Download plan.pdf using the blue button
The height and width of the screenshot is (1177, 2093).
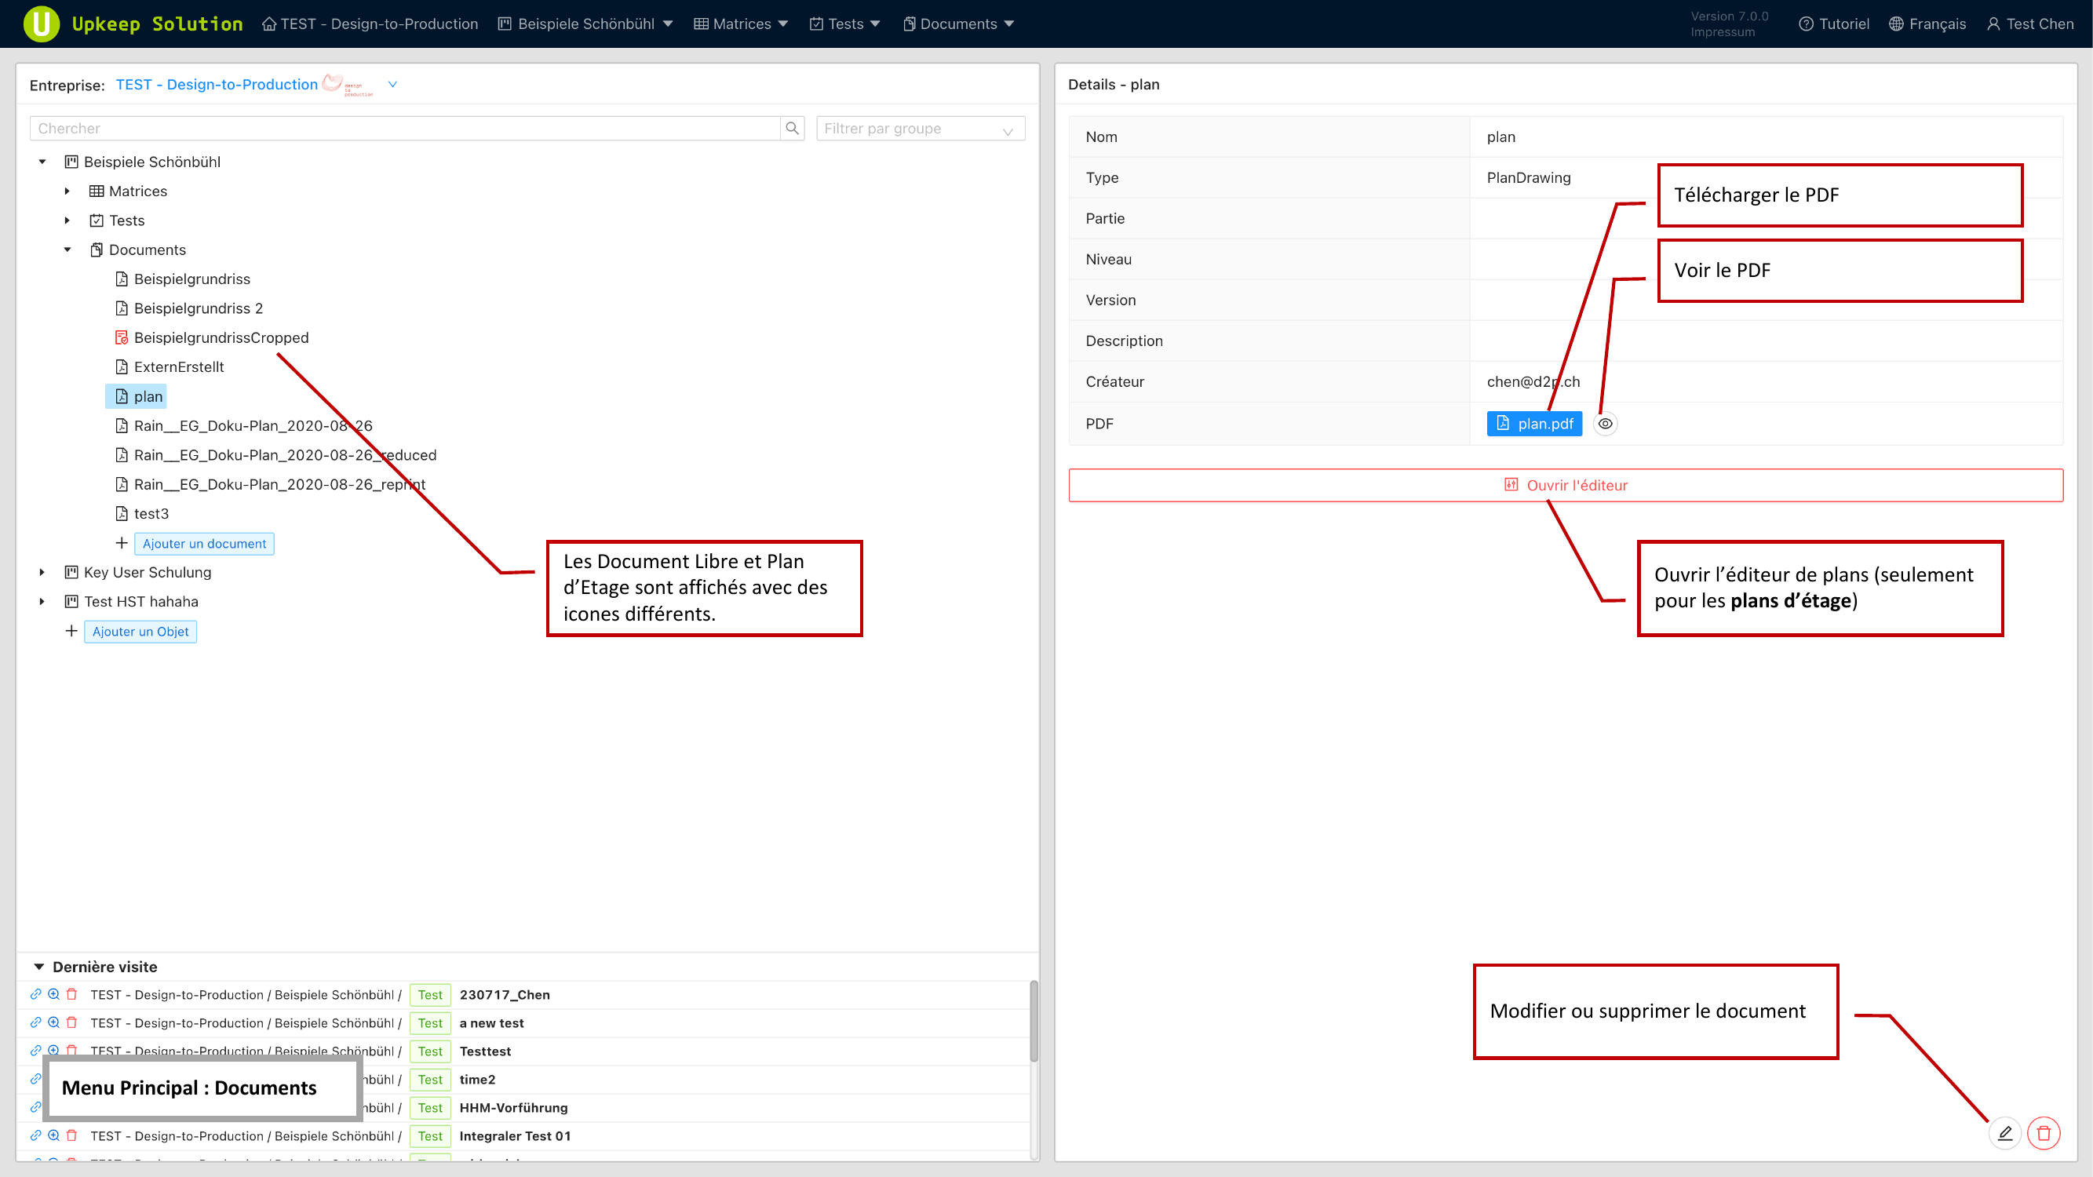(1534, 423)
